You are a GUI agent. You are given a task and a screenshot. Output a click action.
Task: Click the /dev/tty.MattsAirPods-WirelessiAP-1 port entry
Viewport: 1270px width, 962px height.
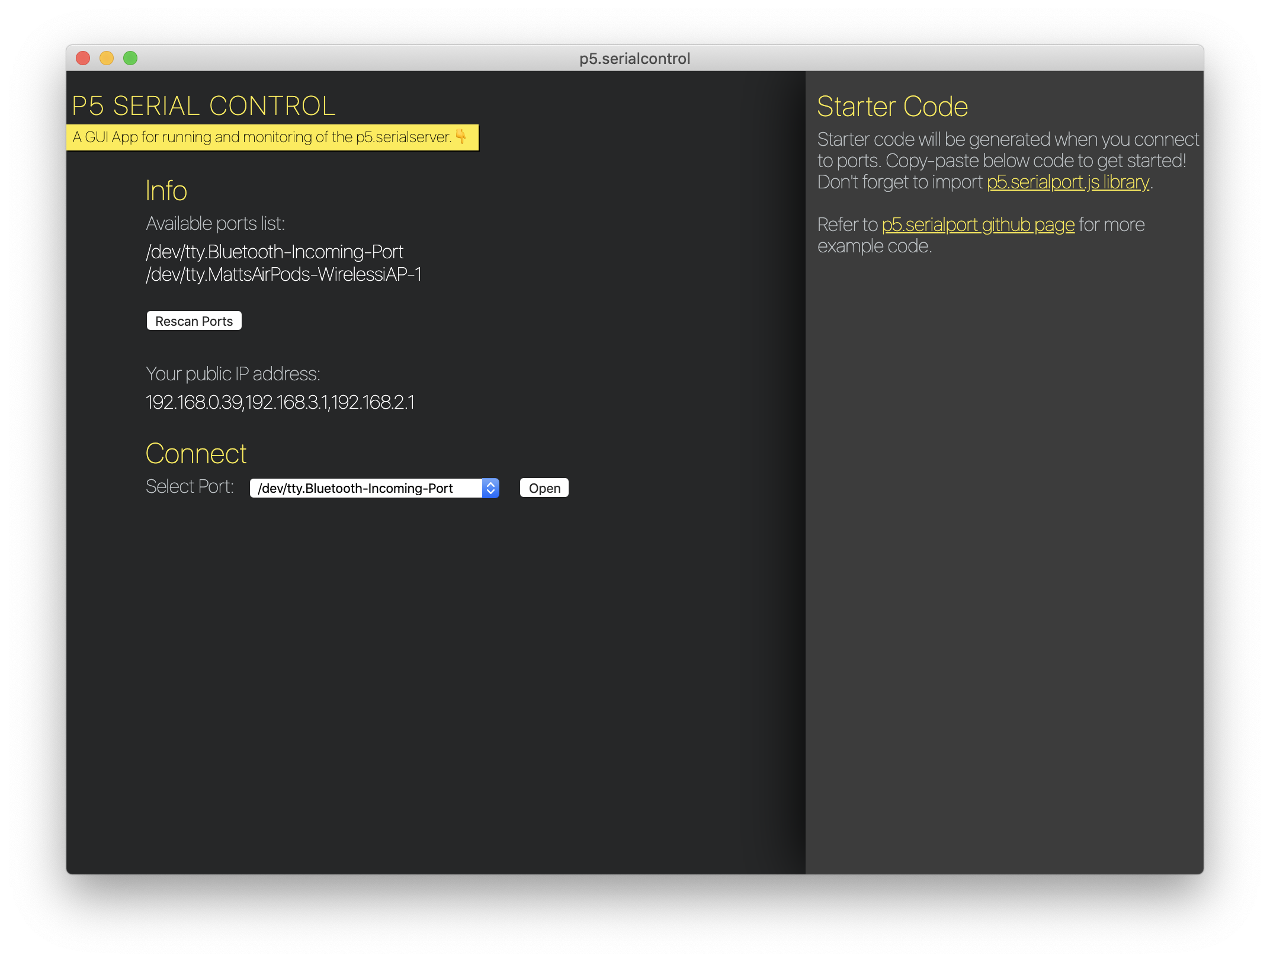point(283,274)
